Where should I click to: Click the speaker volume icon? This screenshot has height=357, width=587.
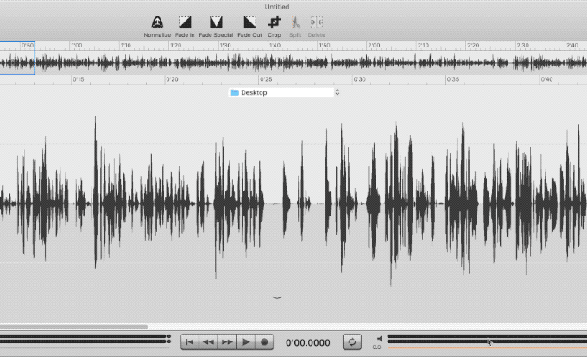click(x=379, y=339)
